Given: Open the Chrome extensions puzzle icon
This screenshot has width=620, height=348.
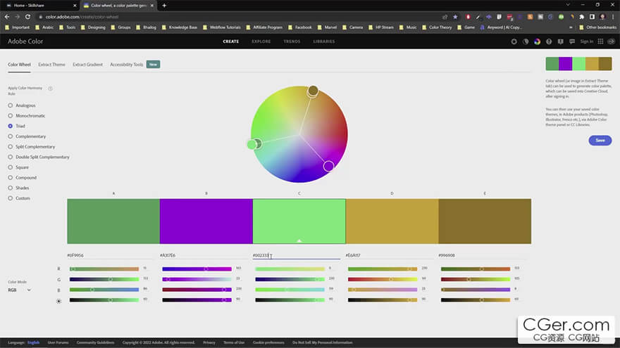Looking at the screenshot, I should click(582, 17).
